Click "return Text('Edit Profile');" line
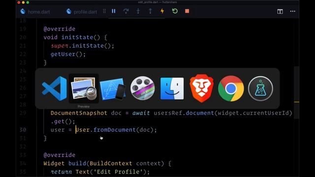The width and height of the screenshot is (315, 177). [x=100, y=172]
